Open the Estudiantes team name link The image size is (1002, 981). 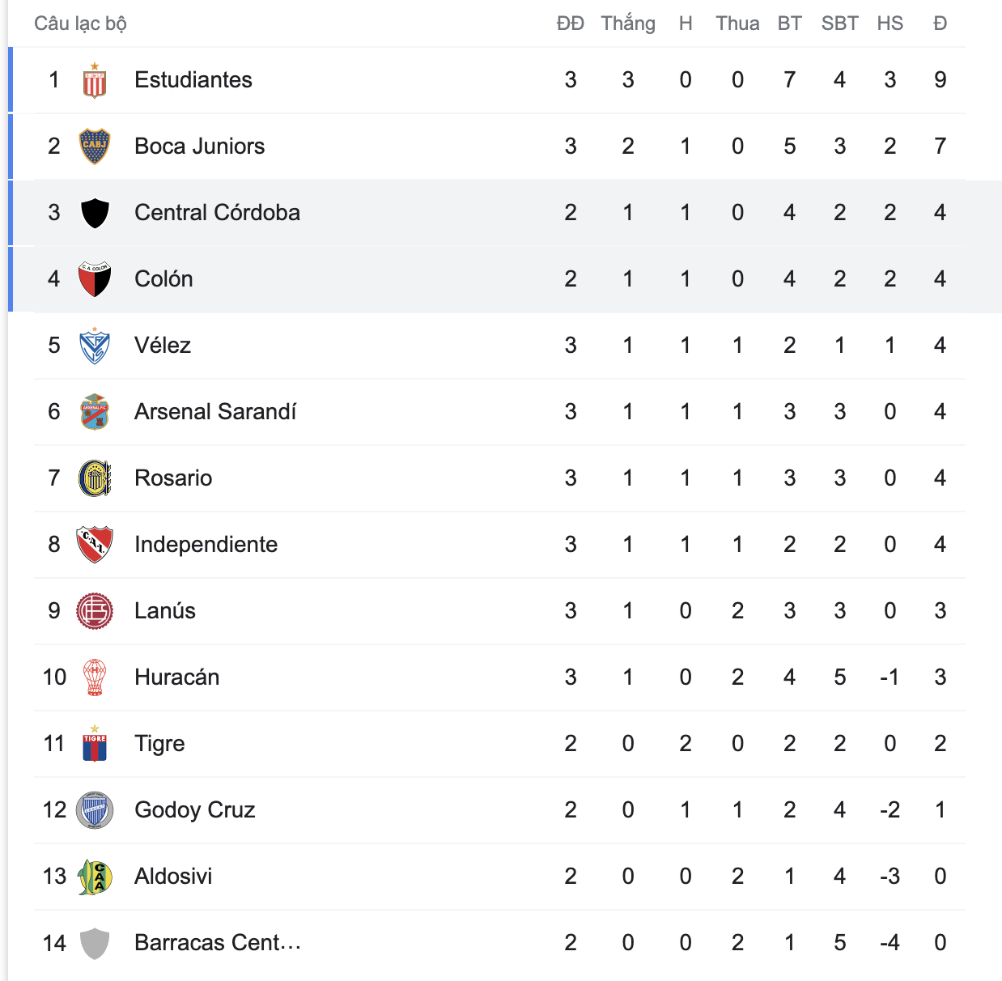tap(193, 80)
